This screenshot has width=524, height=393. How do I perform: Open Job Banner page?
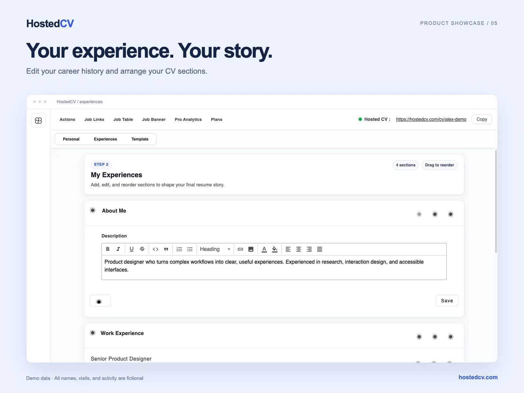tap(154, 120)
